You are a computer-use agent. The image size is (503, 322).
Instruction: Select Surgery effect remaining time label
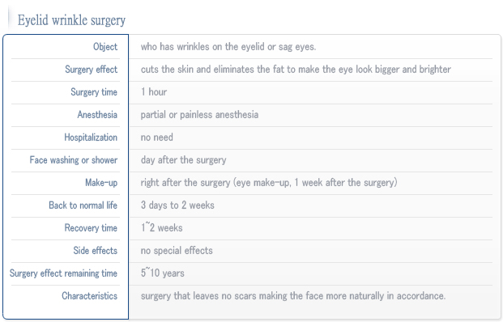pos(63,273)
